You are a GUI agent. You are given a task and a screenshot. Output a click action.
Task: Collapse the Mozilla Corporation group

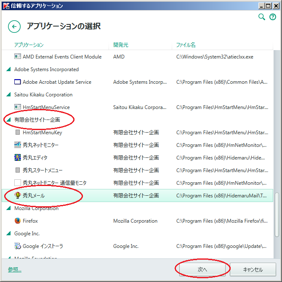[x=9, y=208]
